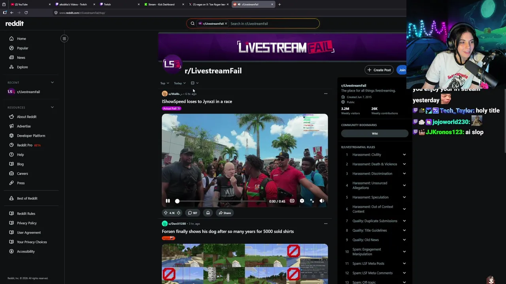Open the 187 comments on the post
This screenshot has width=506, height=284.
pos(193,213)
